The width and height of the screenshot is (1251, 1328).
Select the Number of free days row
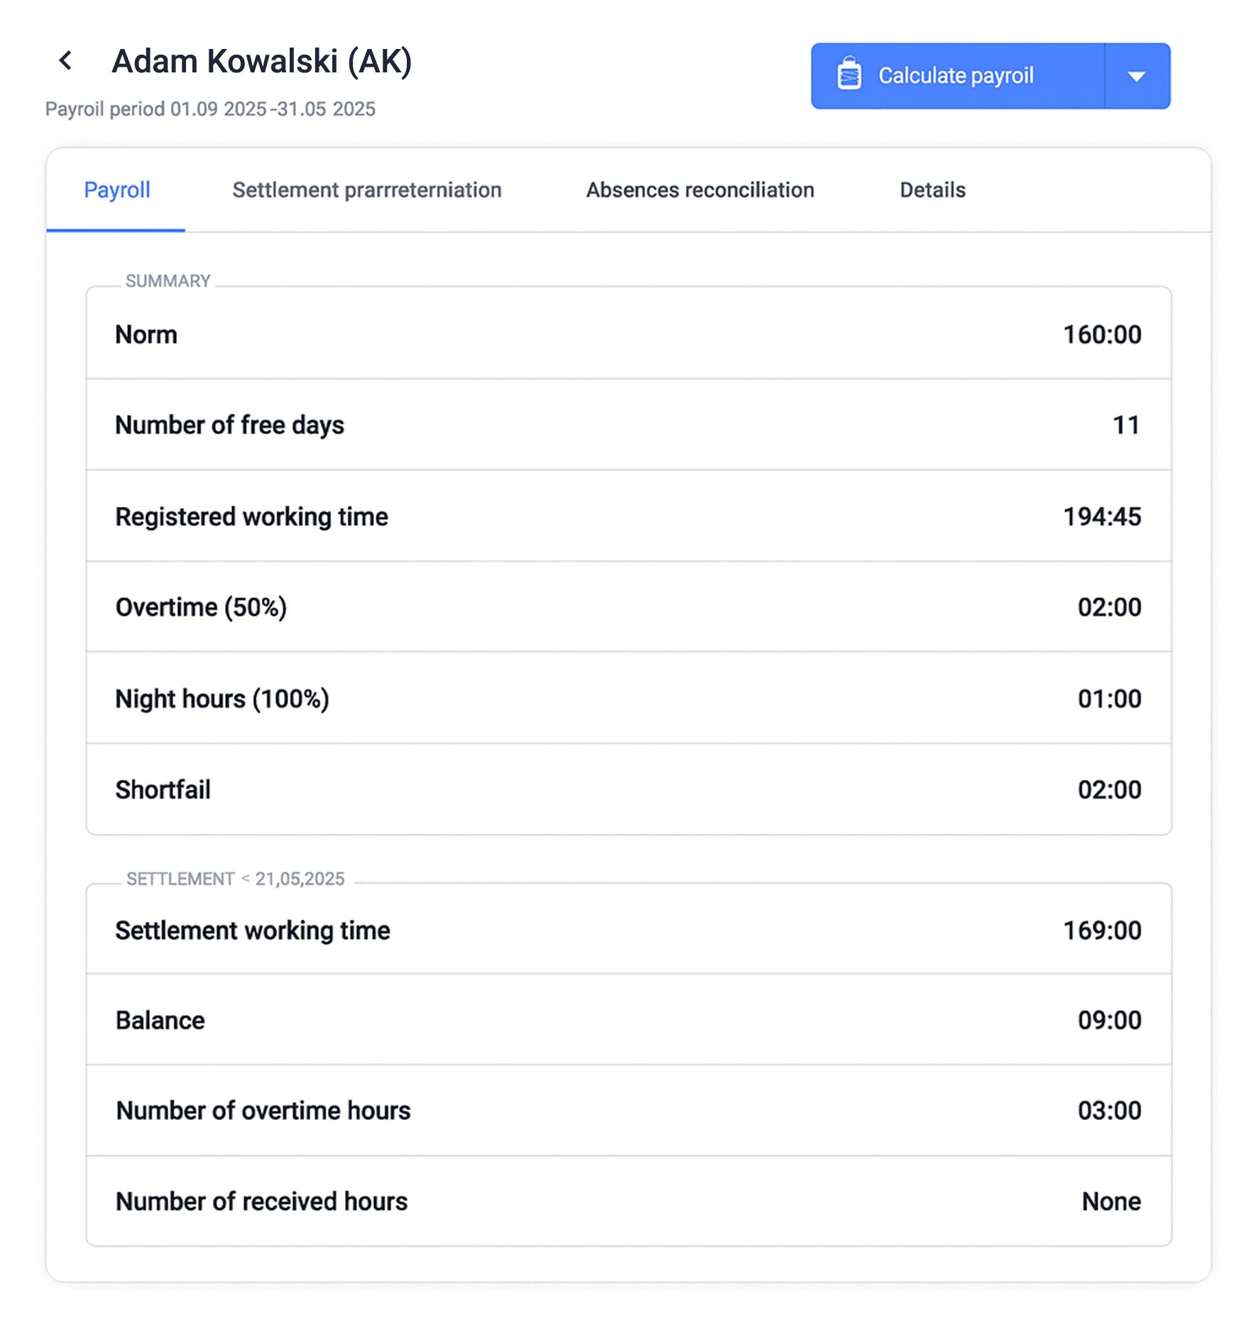pos(628,424)
